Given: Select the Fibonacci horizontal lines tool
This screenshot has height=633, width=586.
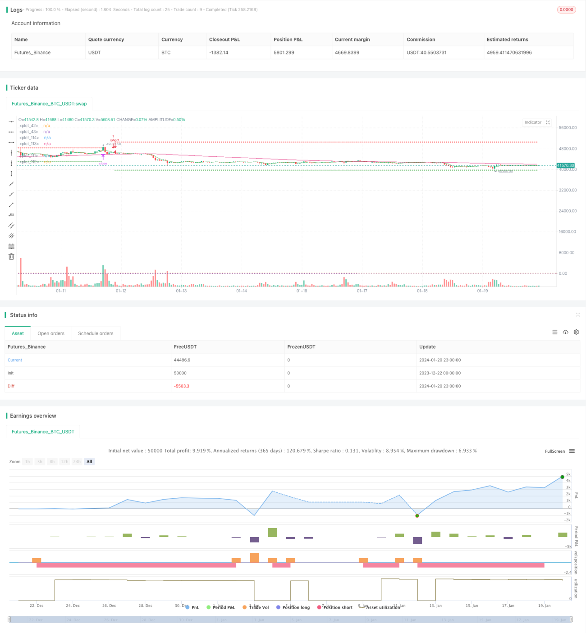Looking at the screenshot, I should 11,246.
